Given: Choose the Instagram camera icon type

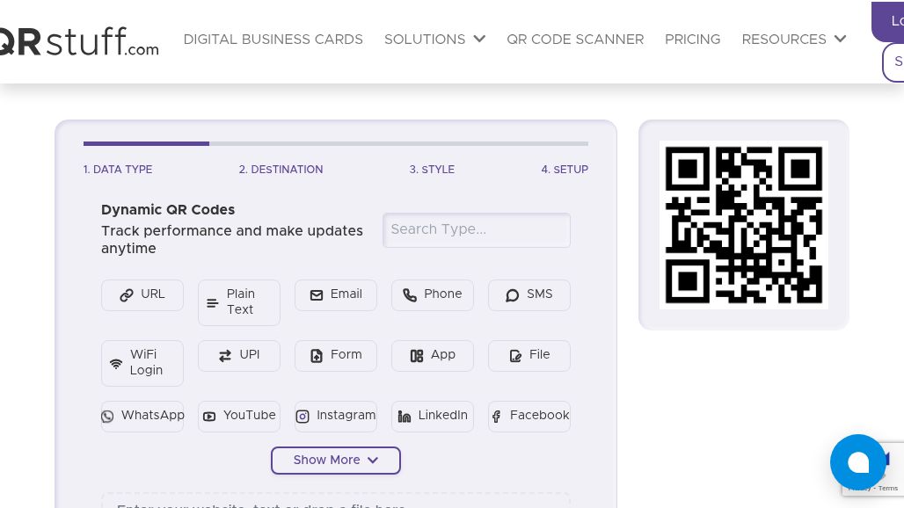Looking at the screenshot, I should click(x=303, y=417).
